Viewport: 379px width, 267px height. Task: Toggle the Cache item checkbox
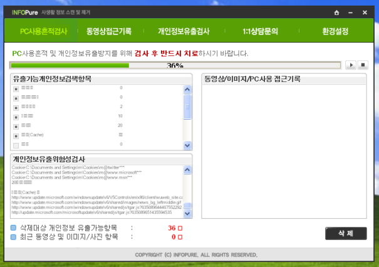[x=16, y=135]
